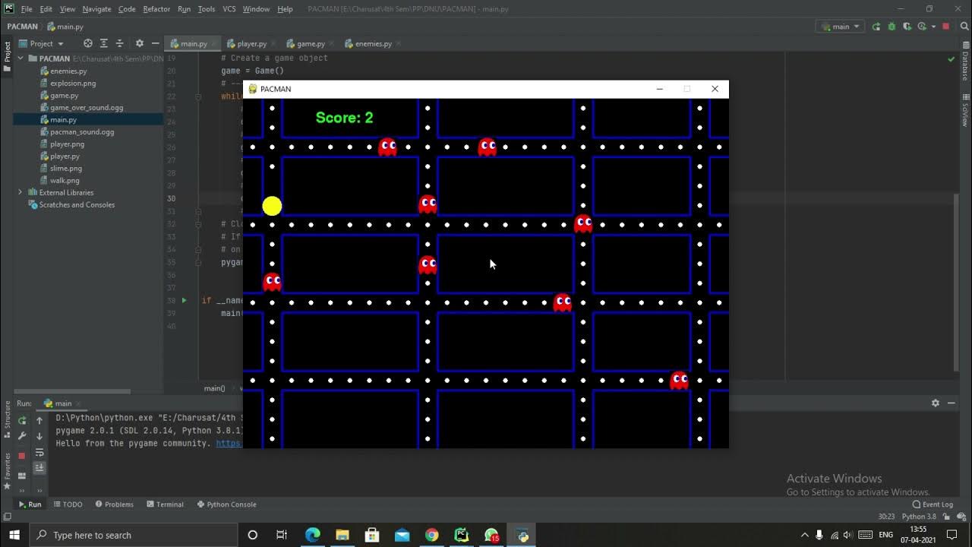Open run configuration wrench icon
Screen dimensions: 972x547
click(x=22, y=436)
